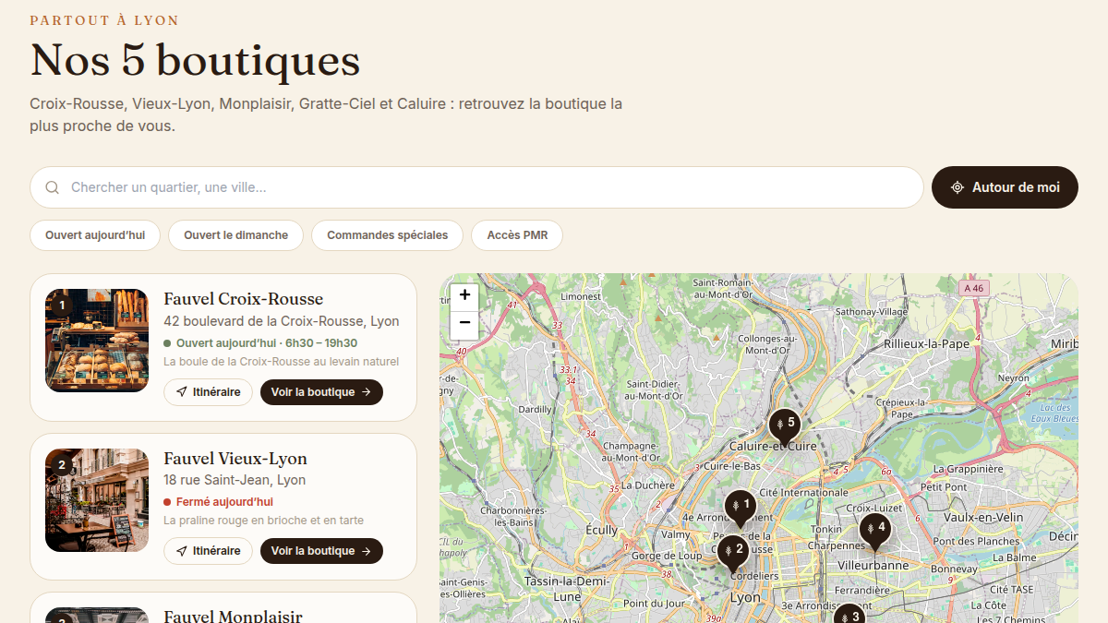
Task: Click the Nos 5 boutiques heading
Action: [195, 61]
